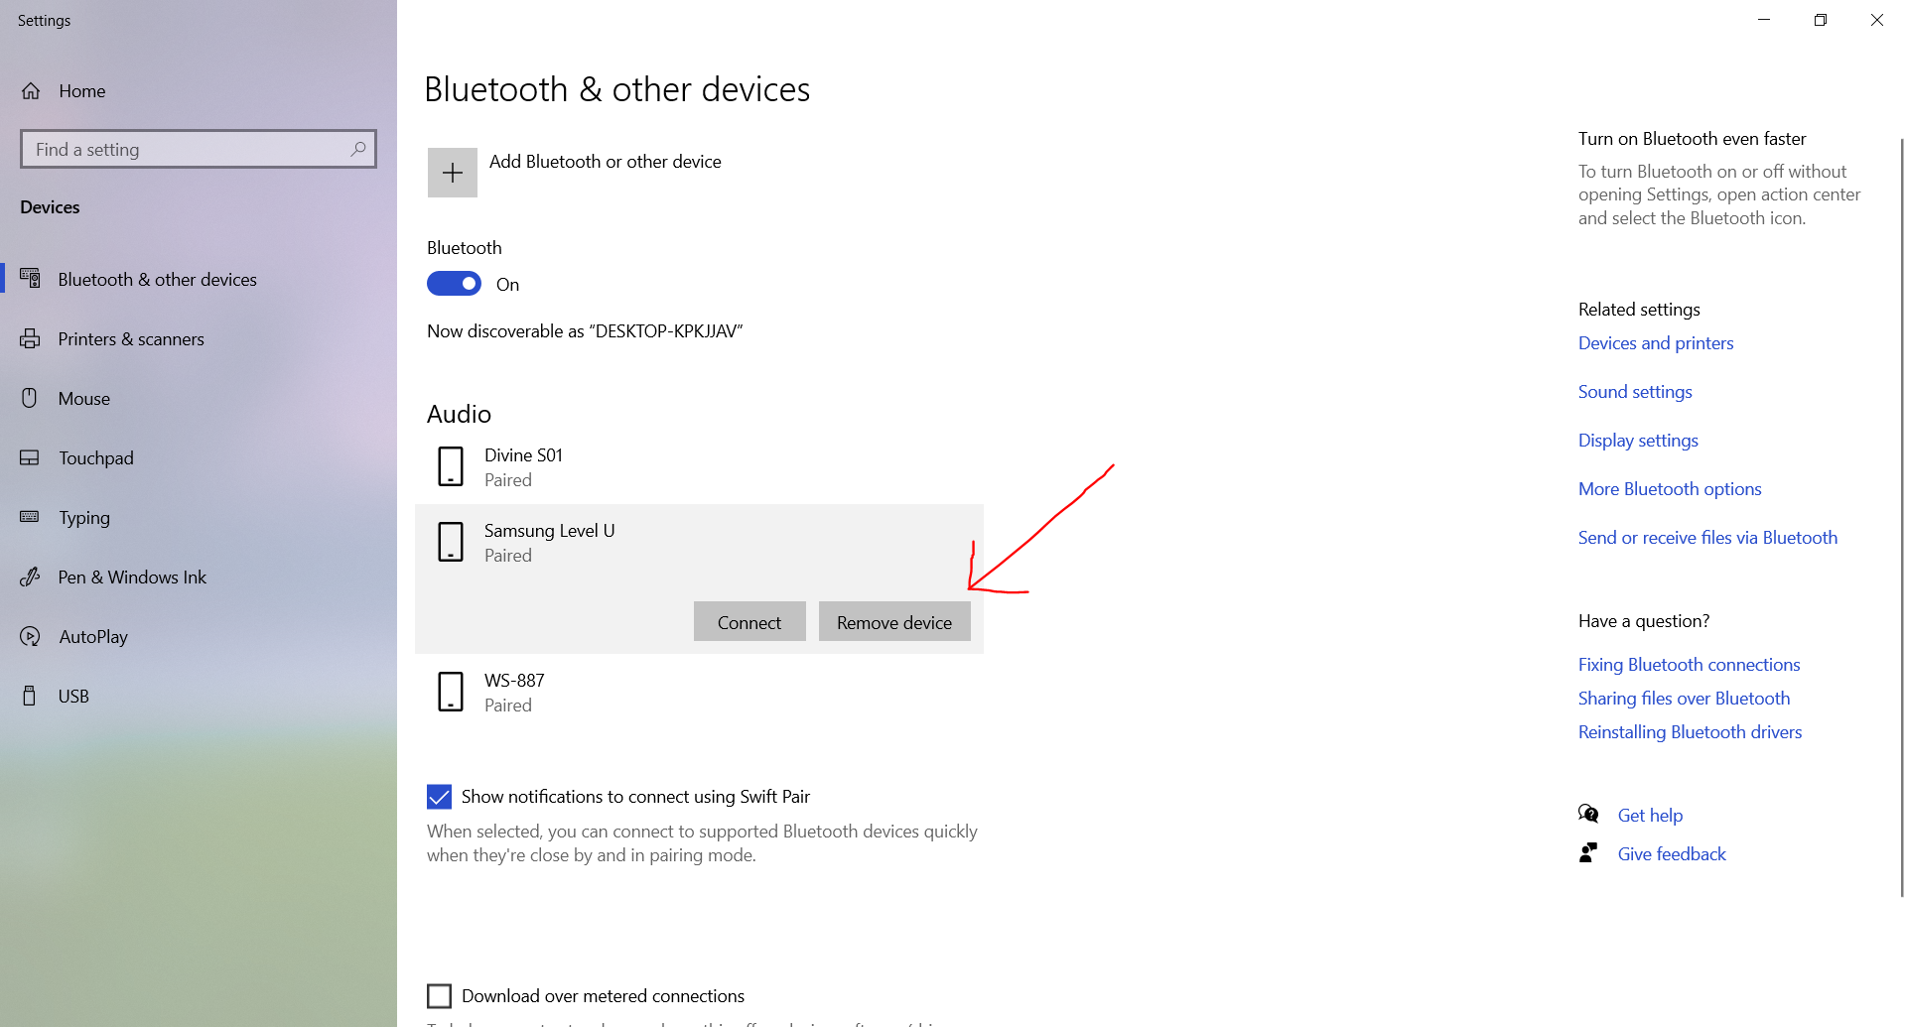The width and height of the screenshot is (1906, 1027).
Task: Click the Get help icon
Action: pos(1589,813)
